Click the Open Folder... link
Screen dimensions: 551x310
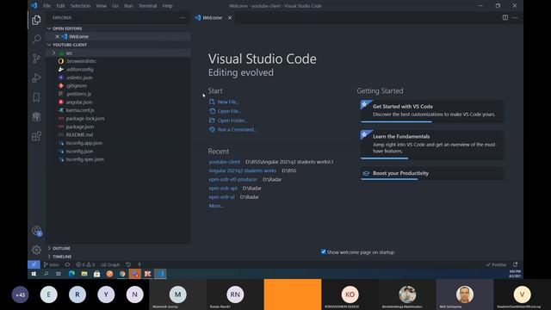232,121
